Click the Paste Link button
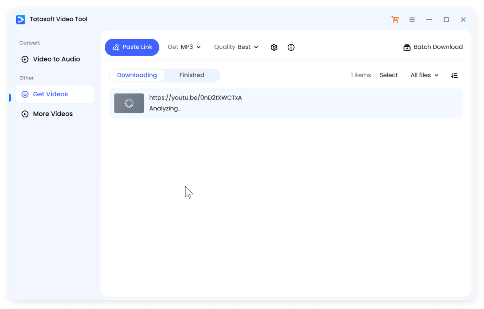Image resolution: width=484 pixels, height=309 pixels. [x=132, y=47]
